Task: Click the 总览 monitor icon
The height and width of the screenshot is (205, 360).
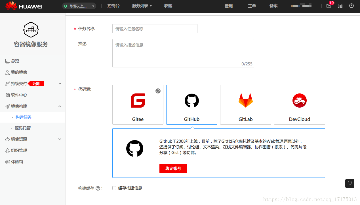Action: tap(8, 61)
